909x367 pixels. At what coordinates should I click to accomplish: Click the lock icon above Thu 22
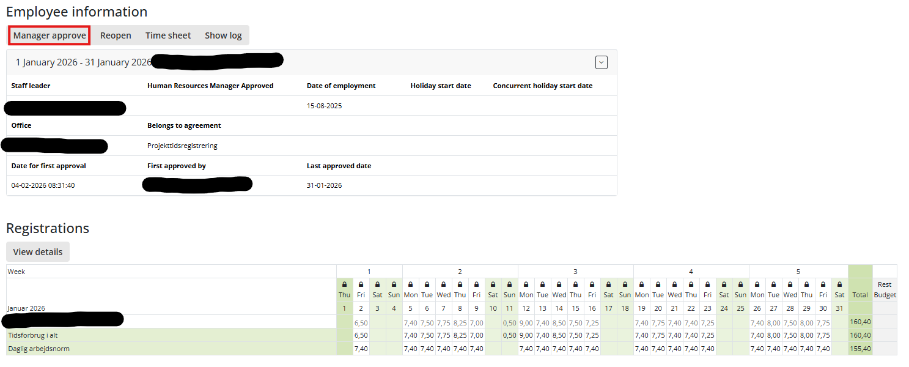click(691, 284)
